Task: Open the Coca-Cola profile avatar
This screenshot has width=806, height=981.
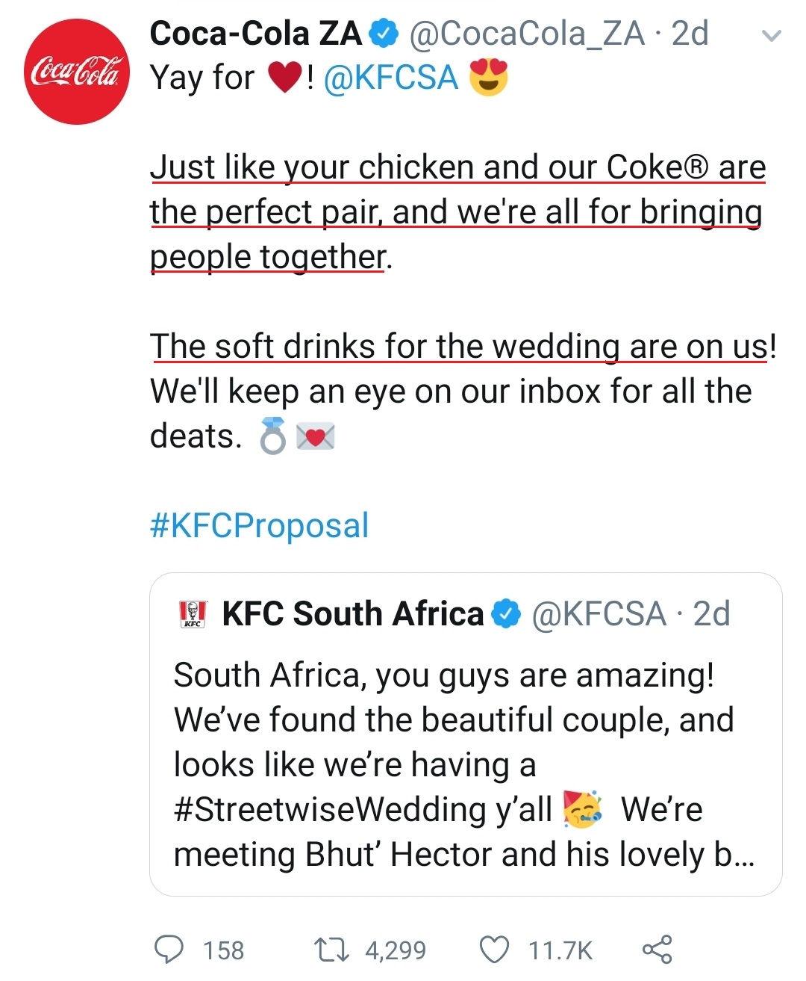Action: [77, 72]
